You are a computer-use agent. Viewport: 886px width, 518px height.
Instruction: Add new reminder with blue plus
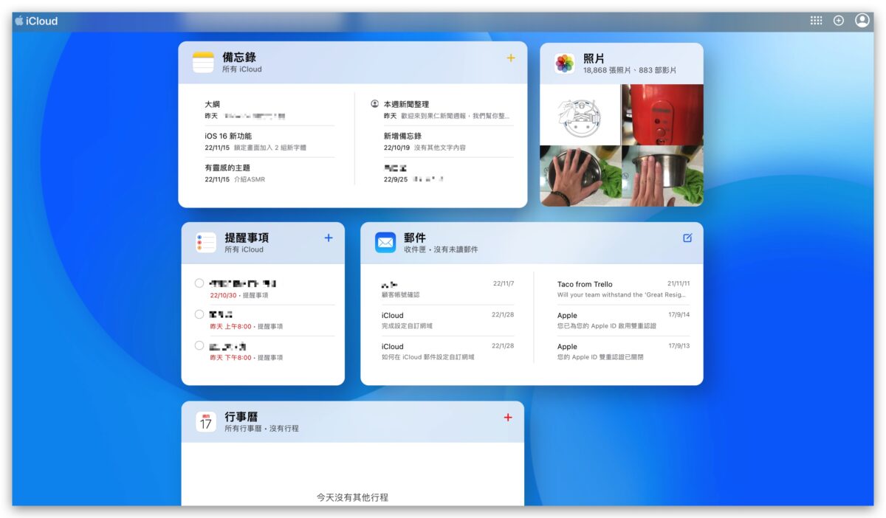coord(329,238)
